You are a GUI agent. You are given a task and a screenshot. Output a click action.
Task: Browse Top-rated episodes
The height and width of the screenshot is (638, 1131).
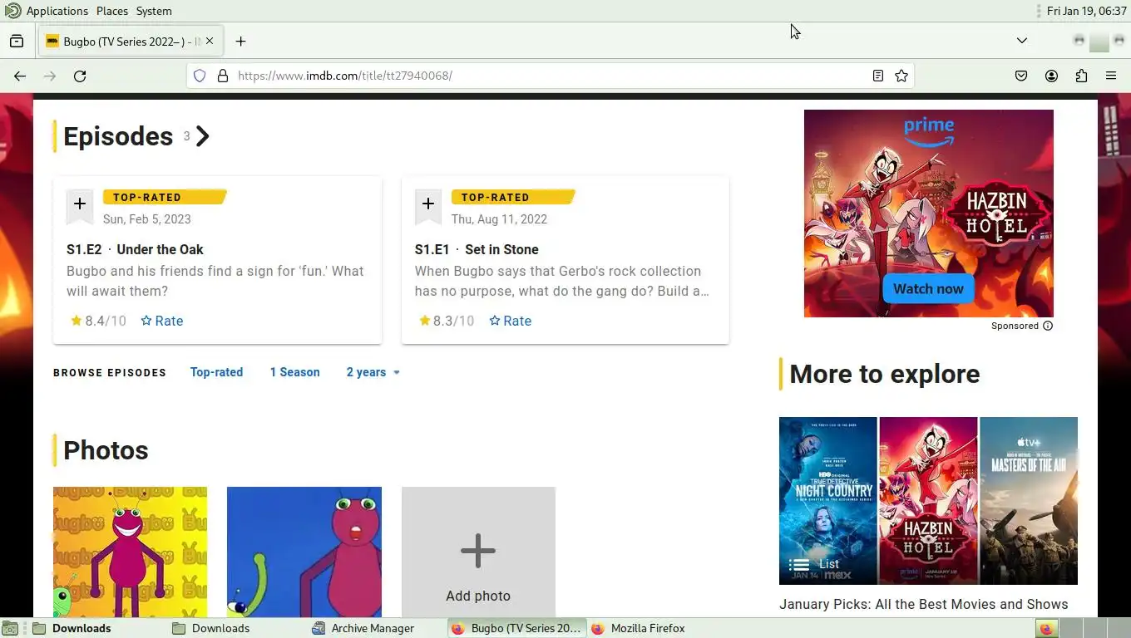216,372
